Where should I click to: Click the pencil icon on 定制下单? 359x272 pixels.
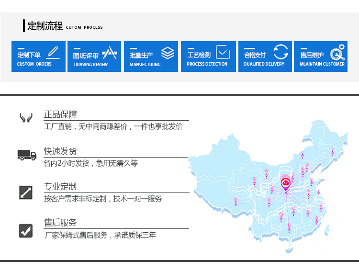pyautogui.click(x=54, y=52)
